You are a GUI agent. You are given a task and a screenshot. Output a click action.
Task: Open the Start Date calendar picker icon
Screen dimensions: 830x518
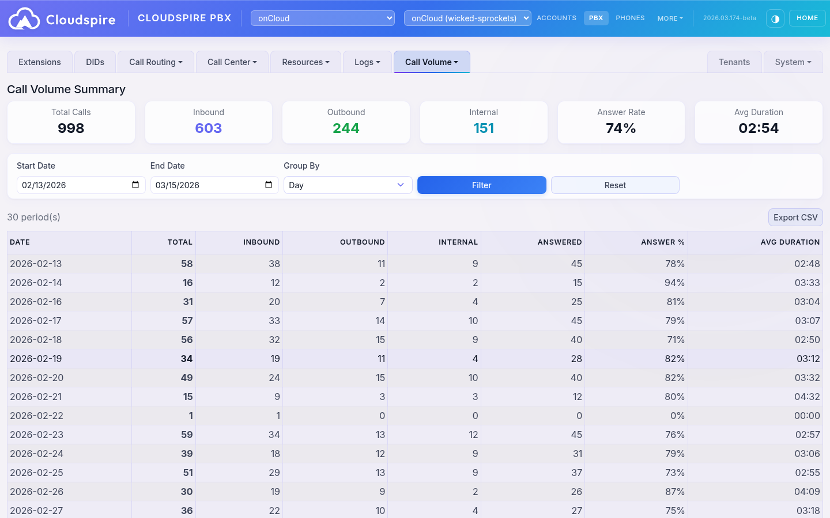(136, 185)
